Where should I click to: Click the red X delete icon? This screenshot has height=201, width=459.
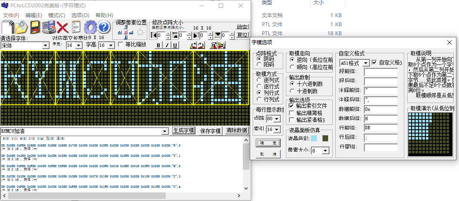(63, 27)
